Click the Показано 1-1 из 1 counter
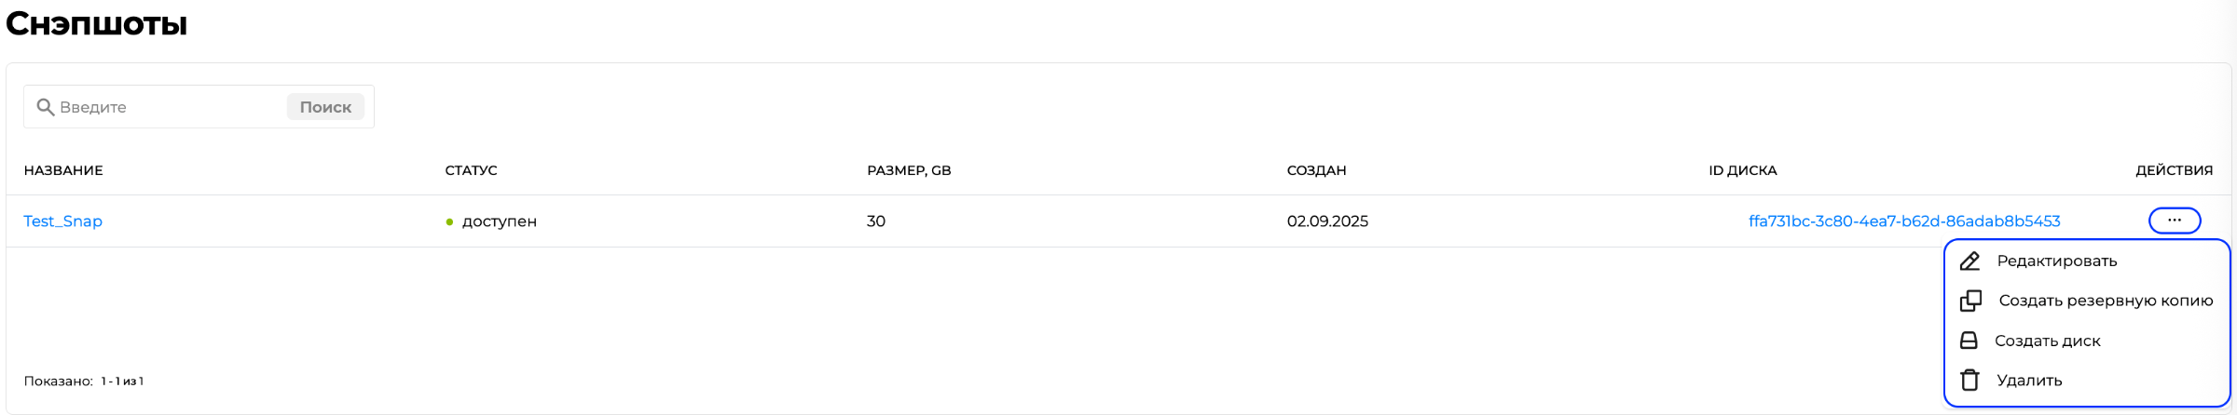Viewport: 2237px width, 415px height. pyautogui.click(x=84, y=382)
